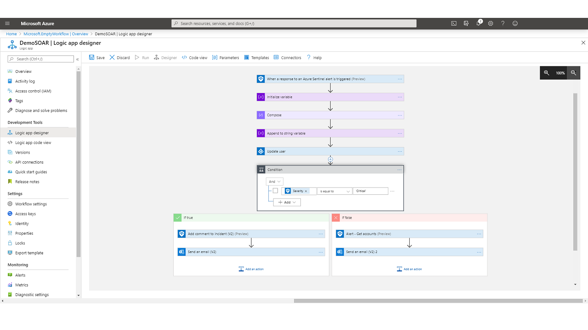Remove the Severity token with its X
The image size is (588, 330).
coord(306,191)
